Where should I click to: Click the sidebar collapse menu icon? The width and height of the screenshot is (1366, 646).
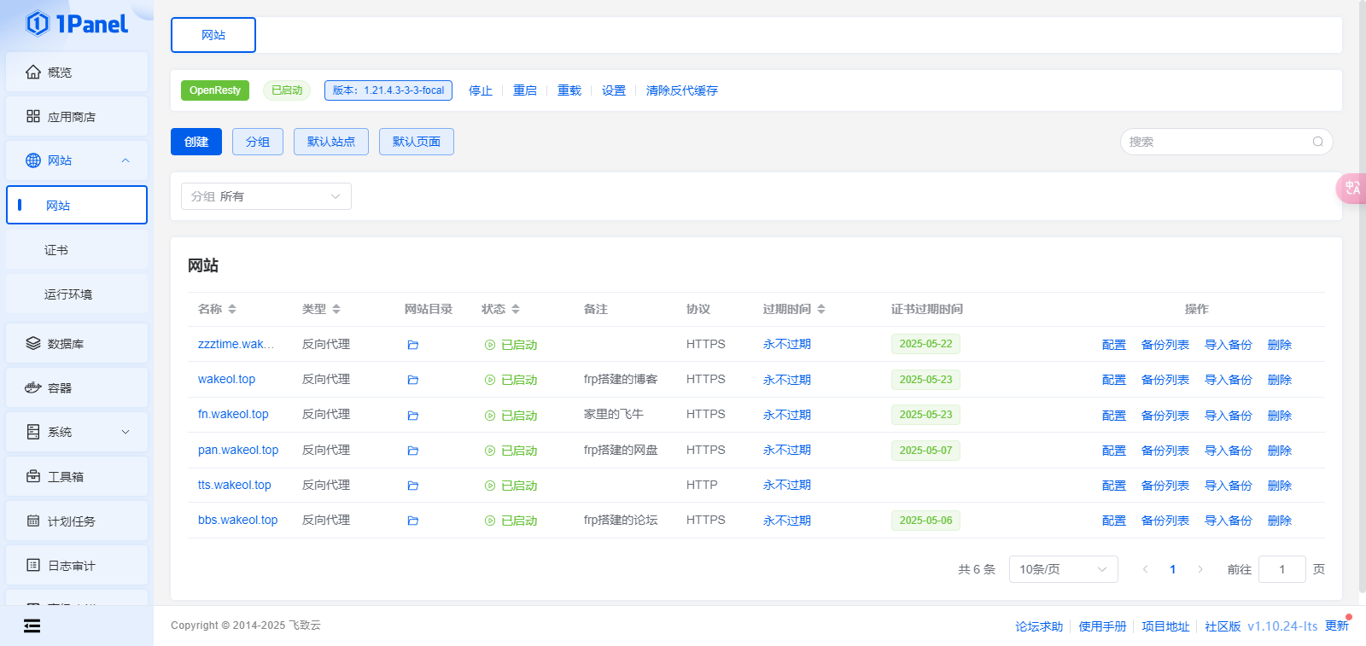tap(32, 626)
